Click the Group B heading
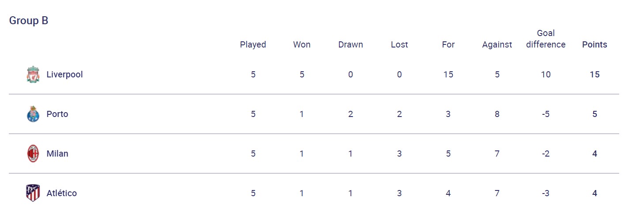 coord(29,21)
